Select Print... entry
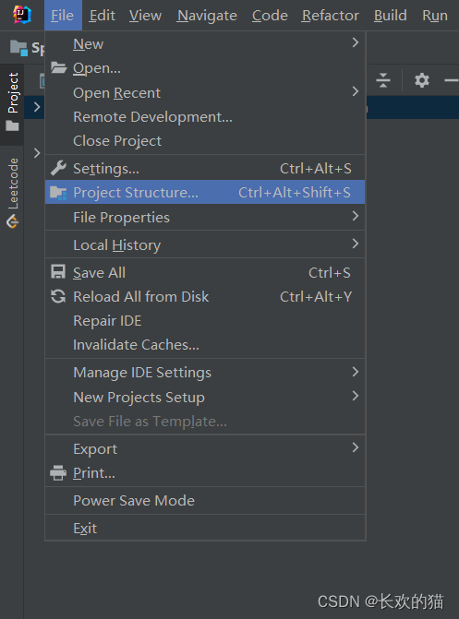The image size is (459, 619). pos(205,472)
